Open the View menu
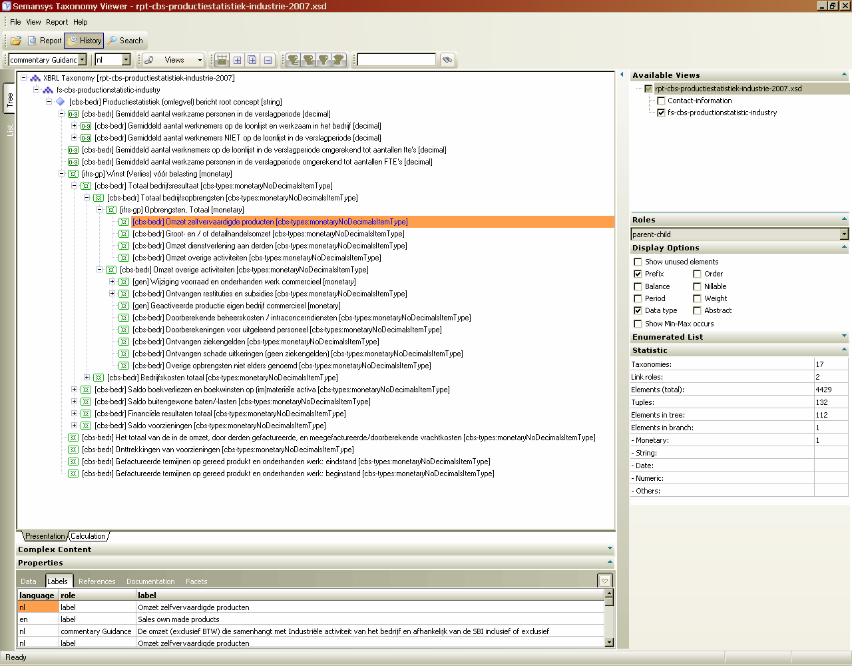This screenshot has width=852, height=666. pyautogui.click(x=33, y=22)
